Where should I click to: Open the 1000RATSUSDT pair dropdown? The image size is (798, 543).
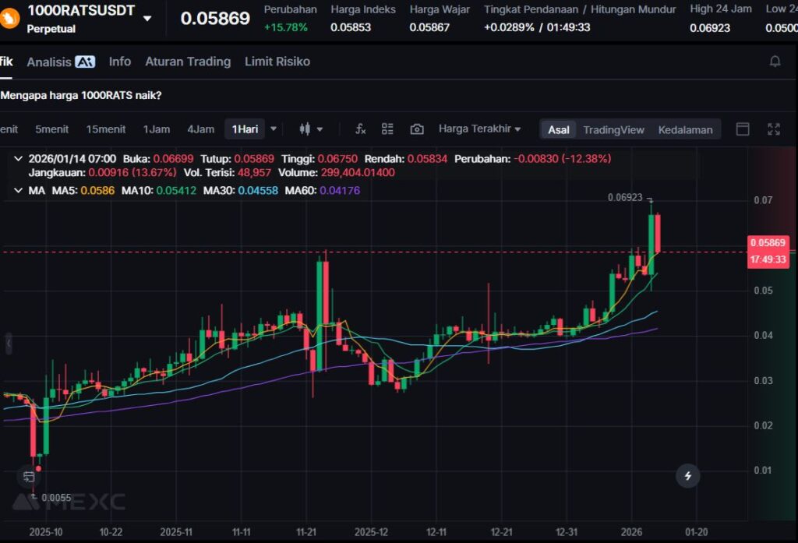tap(147, 19)
